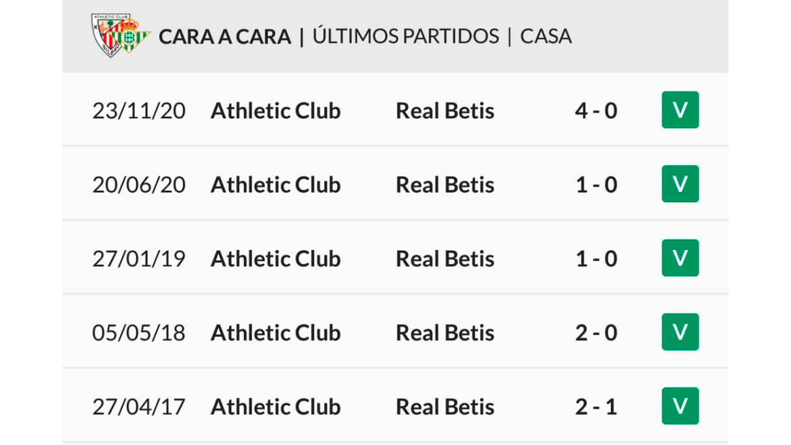Click the 4 - 0 score
The image size is (791, 445).
(596, 111)
